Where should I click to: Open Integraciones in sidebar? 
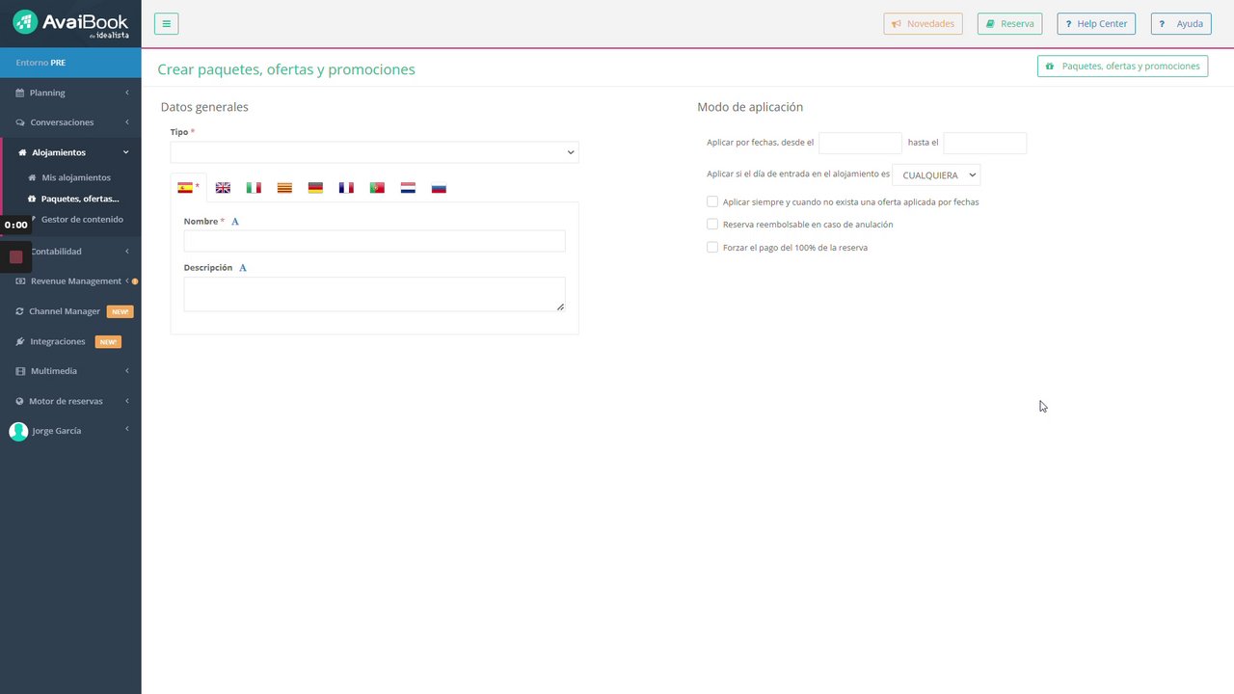(x=58, y=341)
